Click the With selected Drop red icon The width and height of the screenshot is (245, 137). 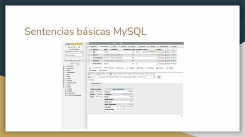tap(138, 68)
